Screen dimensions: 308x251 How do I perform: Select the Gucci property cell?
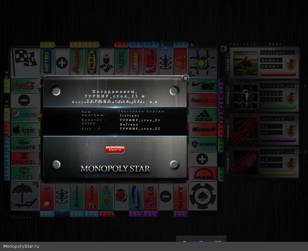pyautogui.click(x=24, y=174)
